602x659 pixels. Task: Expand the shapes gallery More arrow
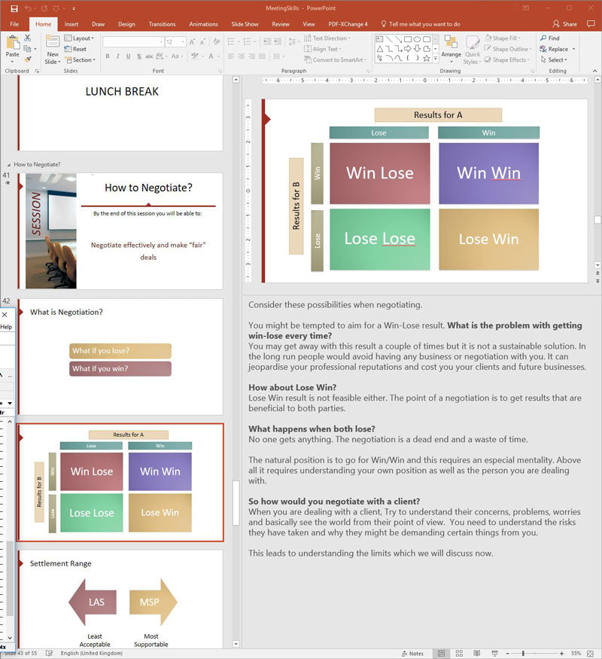(436, 59)
